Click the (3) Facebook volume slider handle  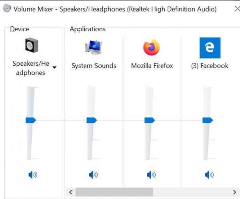click(x=208, y=120)
